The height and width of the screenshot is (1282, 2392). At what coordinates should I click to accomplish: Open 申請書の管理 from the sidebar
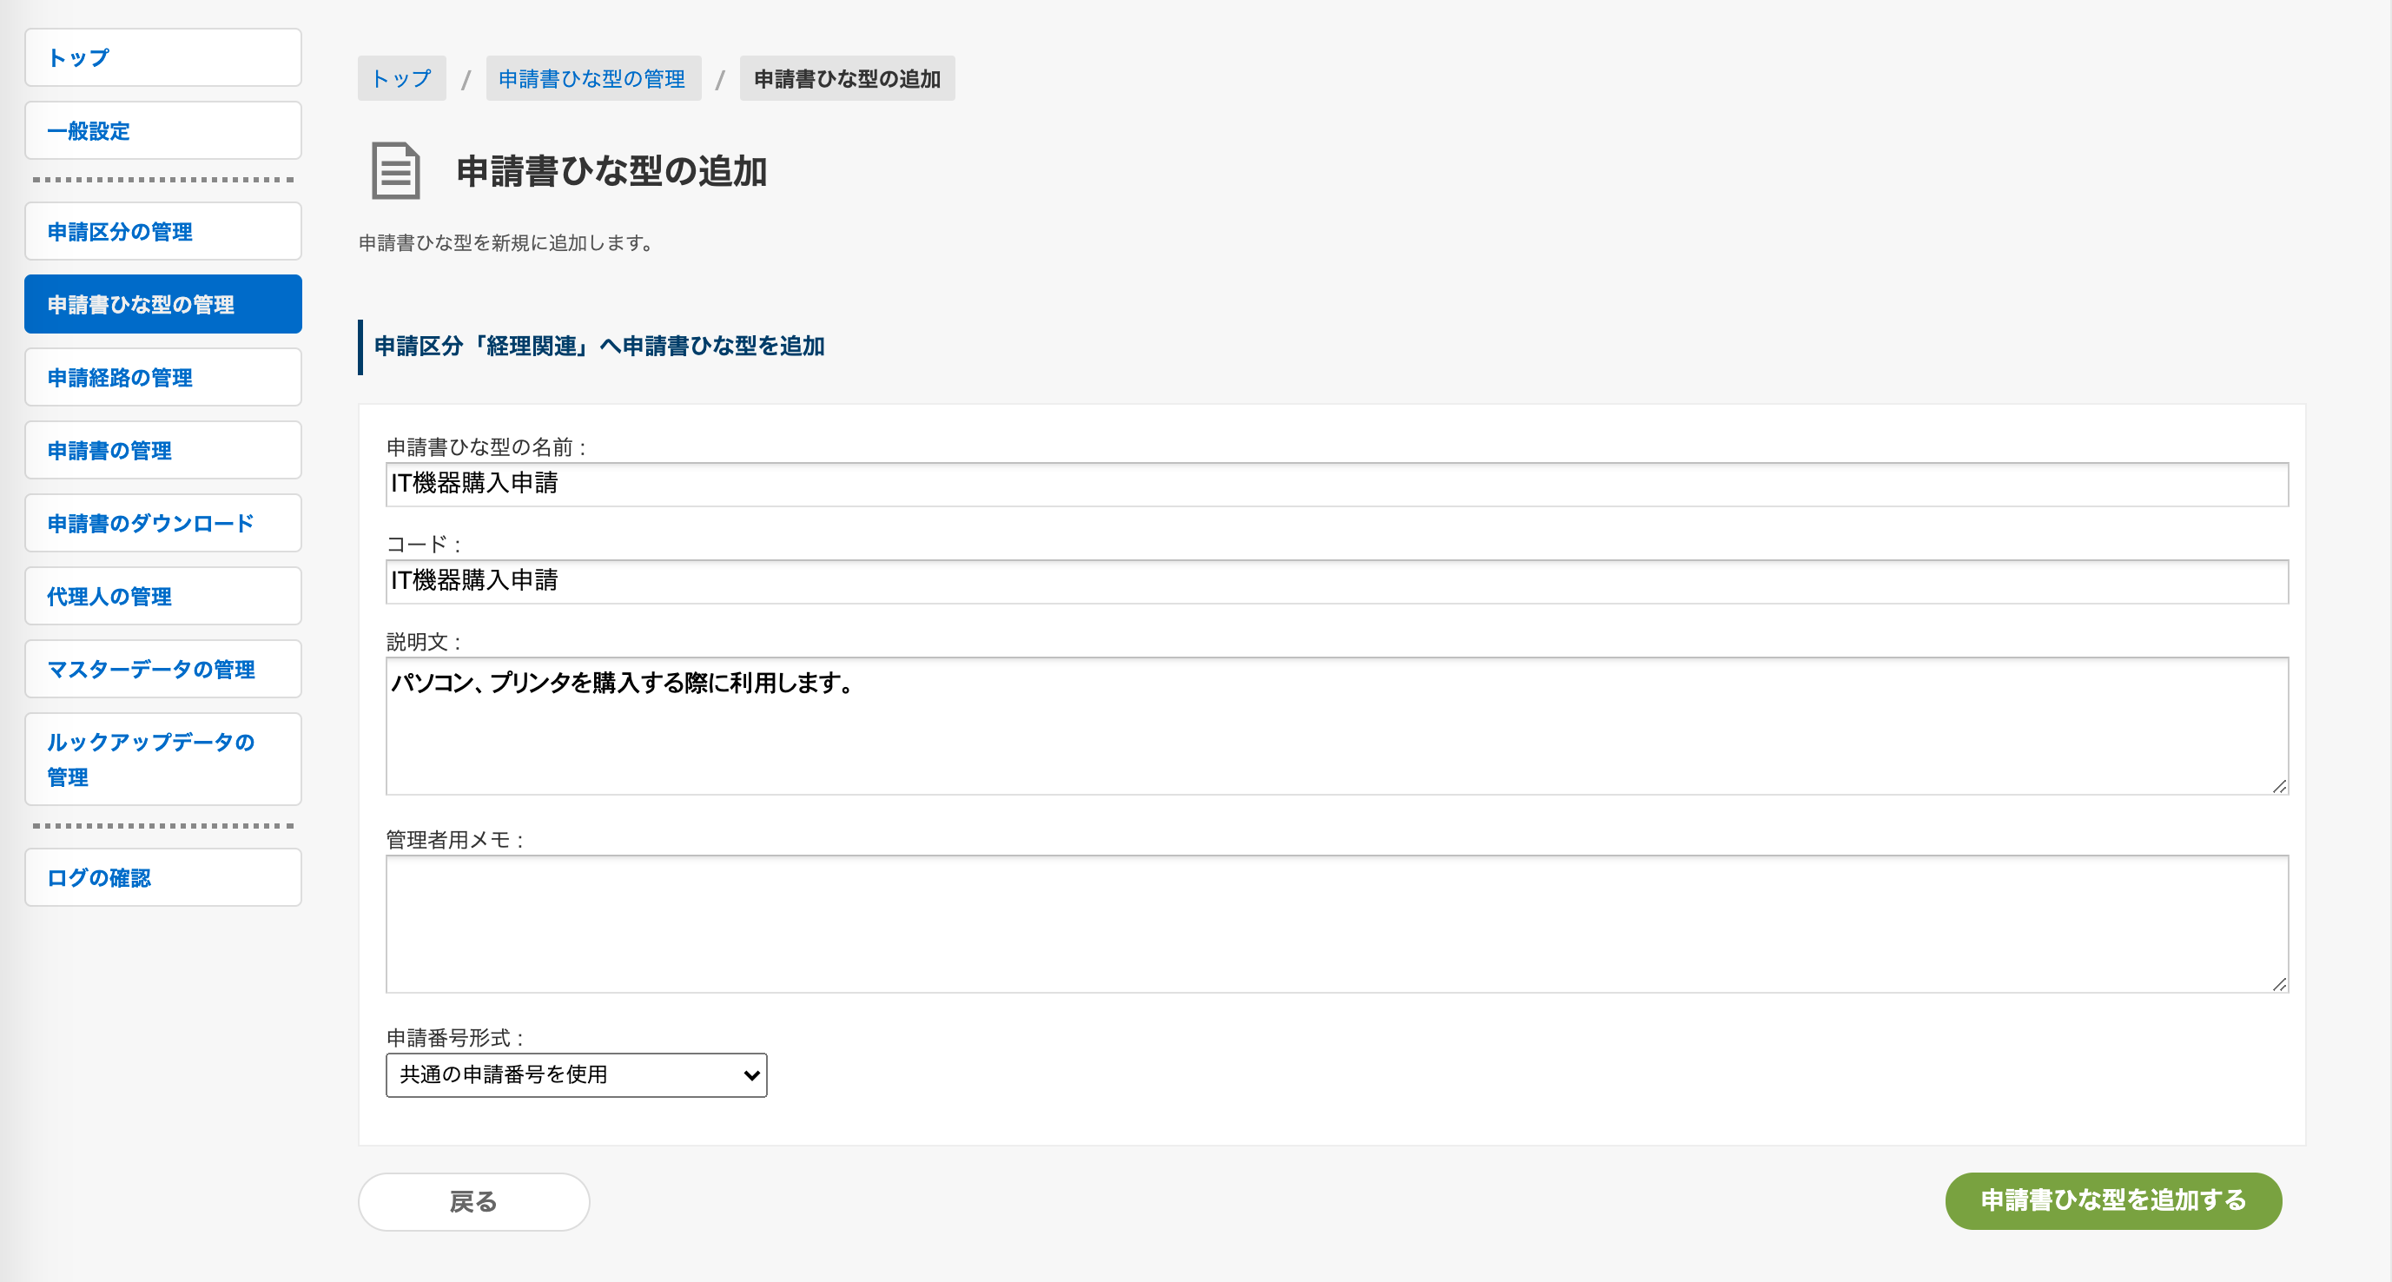coord(162,450)
